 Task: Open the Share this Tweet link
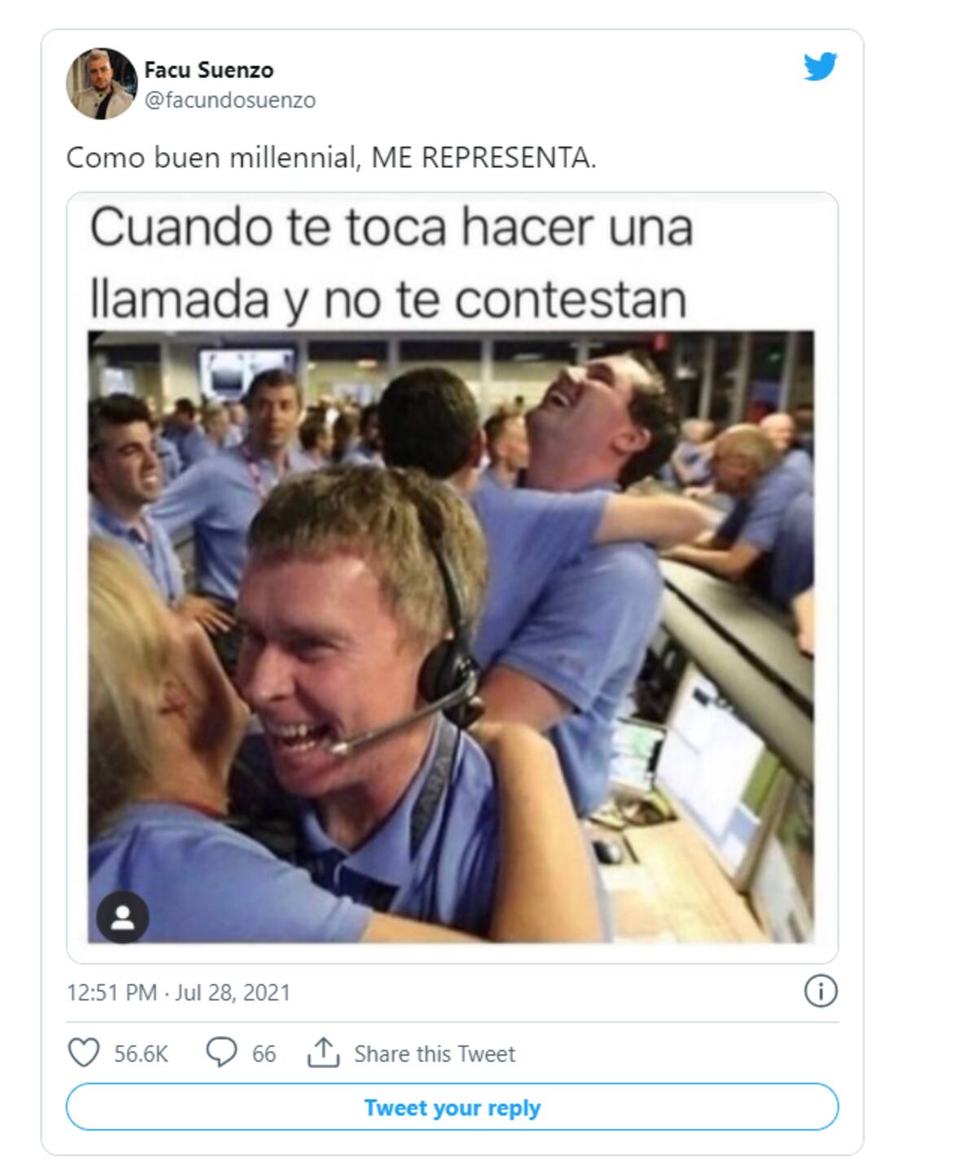[434, 1054]
